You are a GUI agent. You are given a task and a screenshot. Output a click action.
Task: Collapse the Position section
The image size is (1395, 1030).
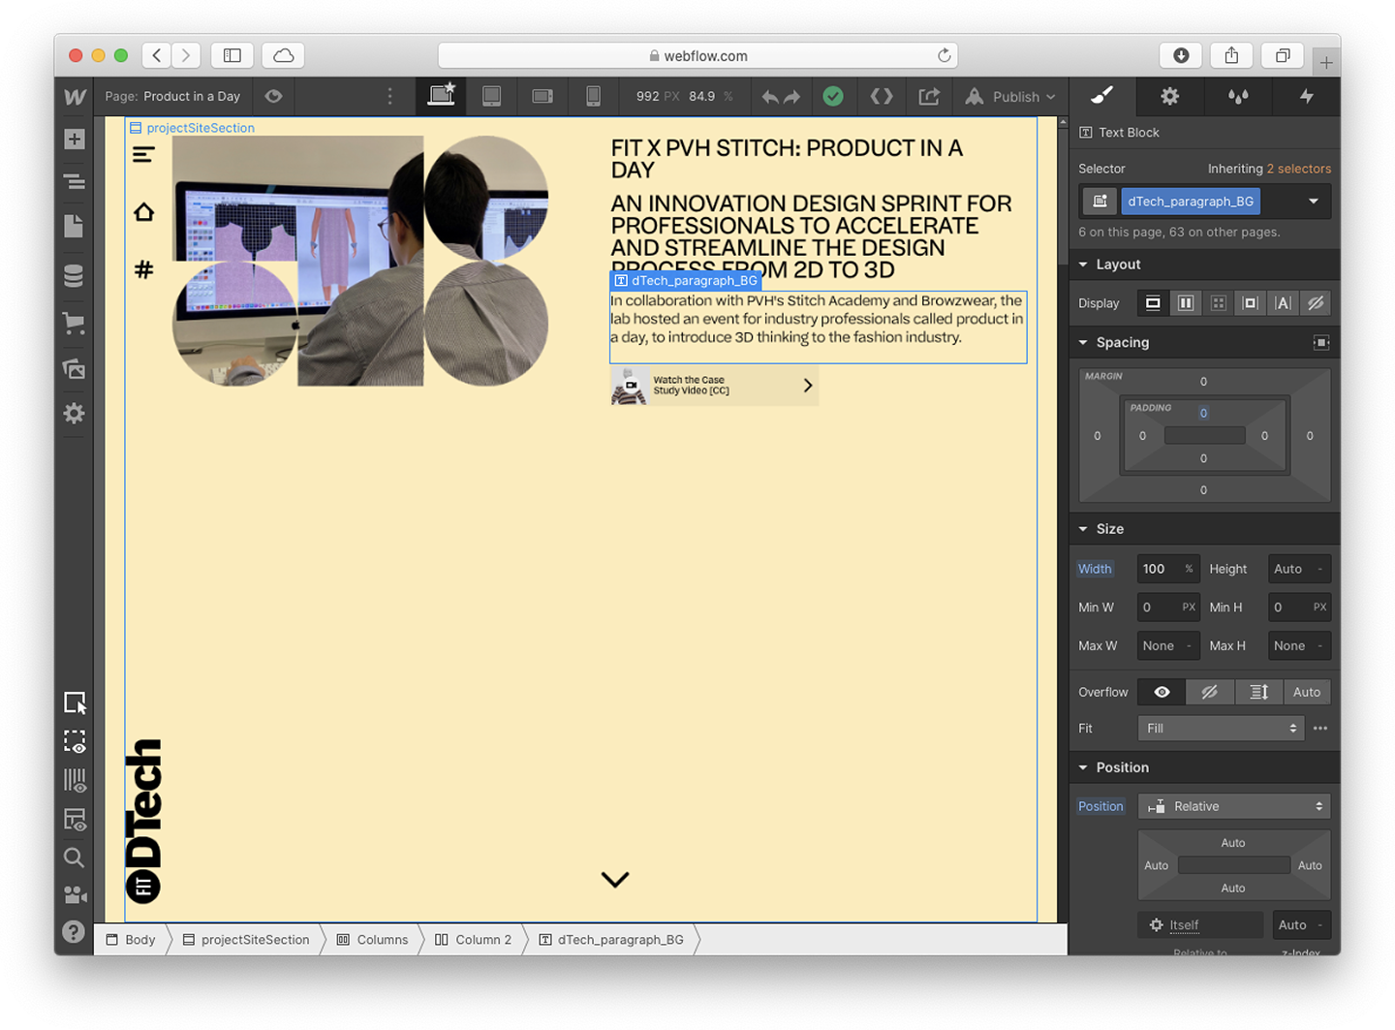point(1083,767)
